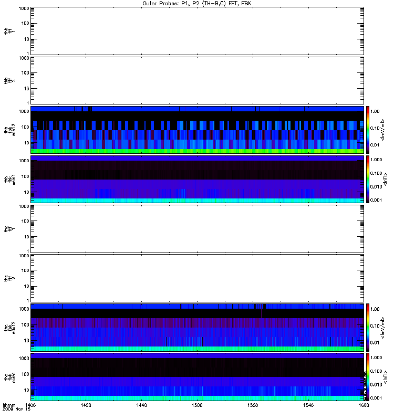Click the 1500 time axis label
Image resolution: width=394 pixels, height=420 pixels.
point(197,405)
